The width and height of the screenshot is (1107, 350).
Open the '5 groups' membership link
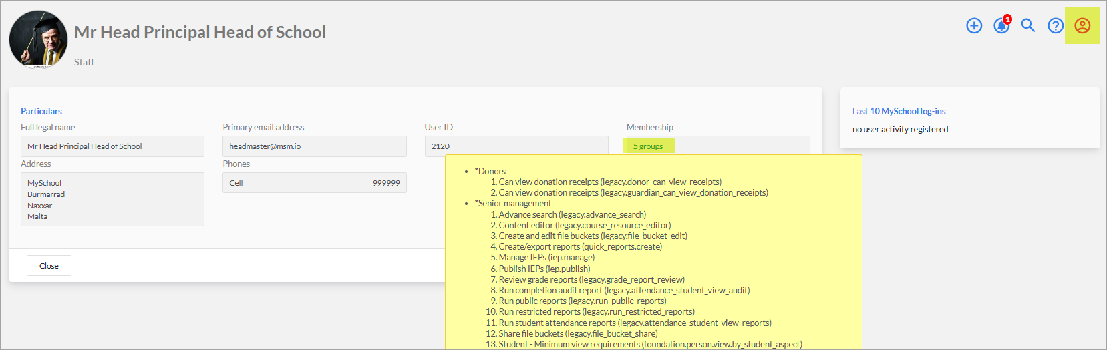click(648, 146)
